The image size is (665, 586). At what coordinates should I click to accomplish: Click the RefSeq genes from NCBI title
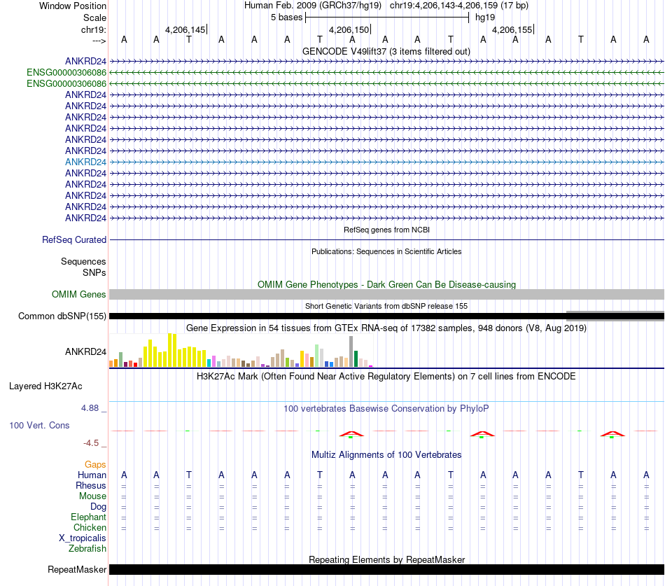[386, 230]
